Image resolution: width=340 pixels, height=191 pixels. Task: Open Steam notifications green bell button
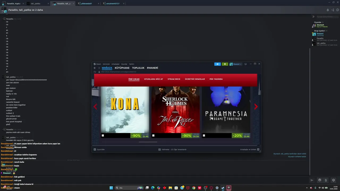click(225, 64)
